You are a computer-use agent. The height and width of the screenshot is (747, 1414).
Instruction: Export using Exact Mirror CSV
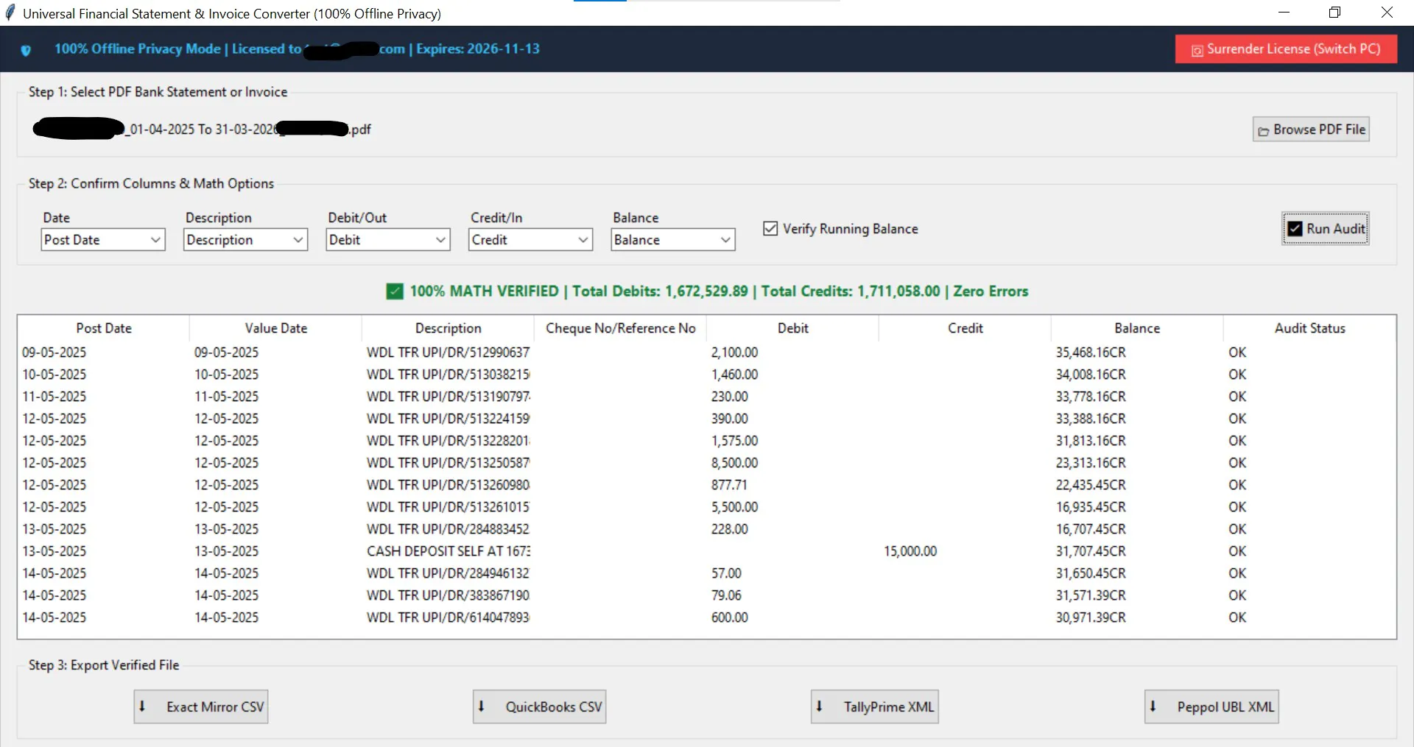201,707
